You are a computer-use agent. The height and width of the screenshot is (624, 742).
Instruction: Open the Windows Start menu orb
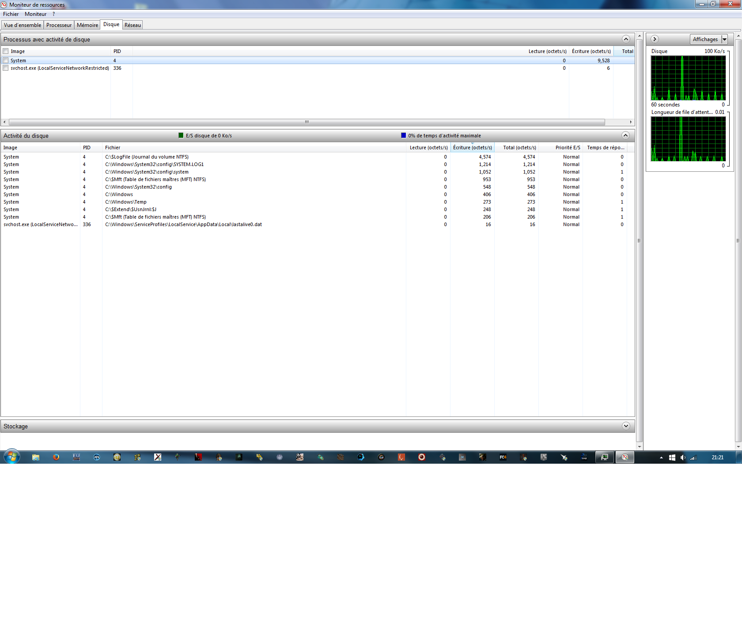coord(12,457)
